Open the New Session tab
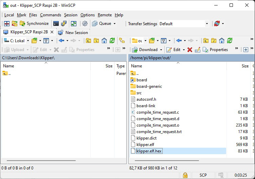The width and height of the screenshot is (255, 179). [x=73, y=33]
